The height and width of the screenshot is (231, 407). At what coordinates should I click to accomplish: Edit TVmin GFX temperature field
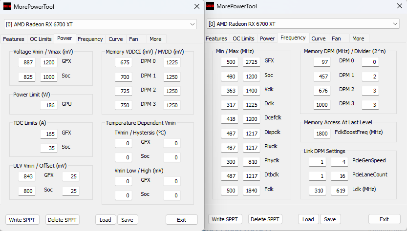(124, 143)
